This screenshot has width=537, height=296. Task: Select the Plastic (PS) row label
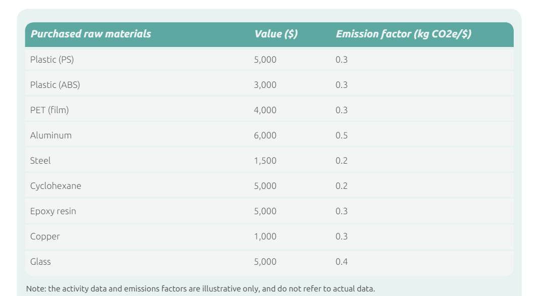coord(52,60)
